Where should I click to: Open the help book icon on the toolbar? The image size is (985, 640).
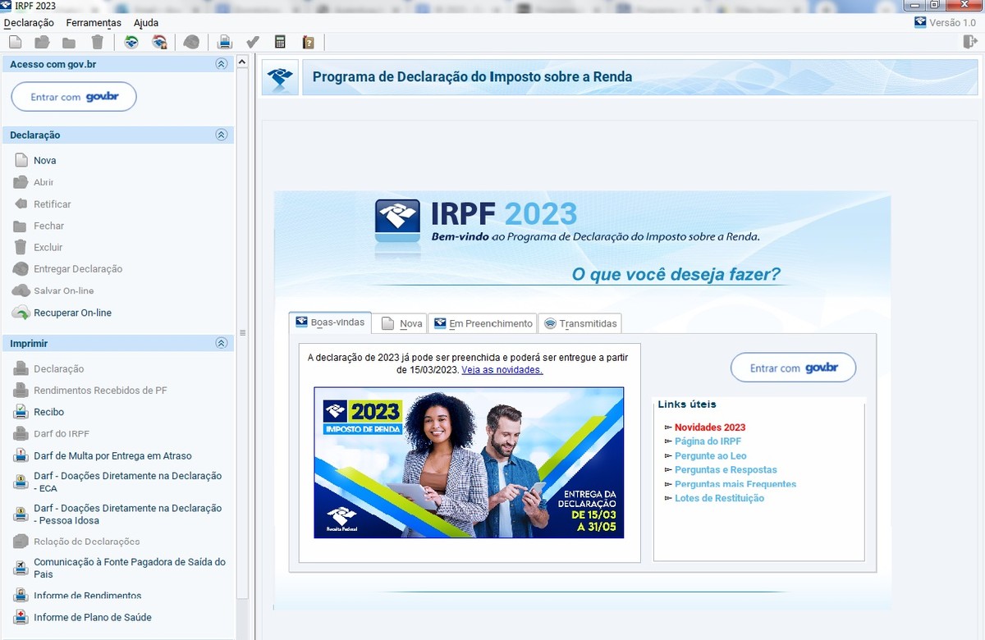pyautogui.click(x=309, y=41)
